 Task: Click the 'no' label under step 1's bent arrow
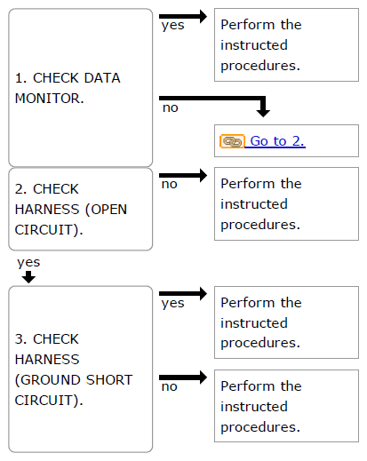(x=171, y=107)
